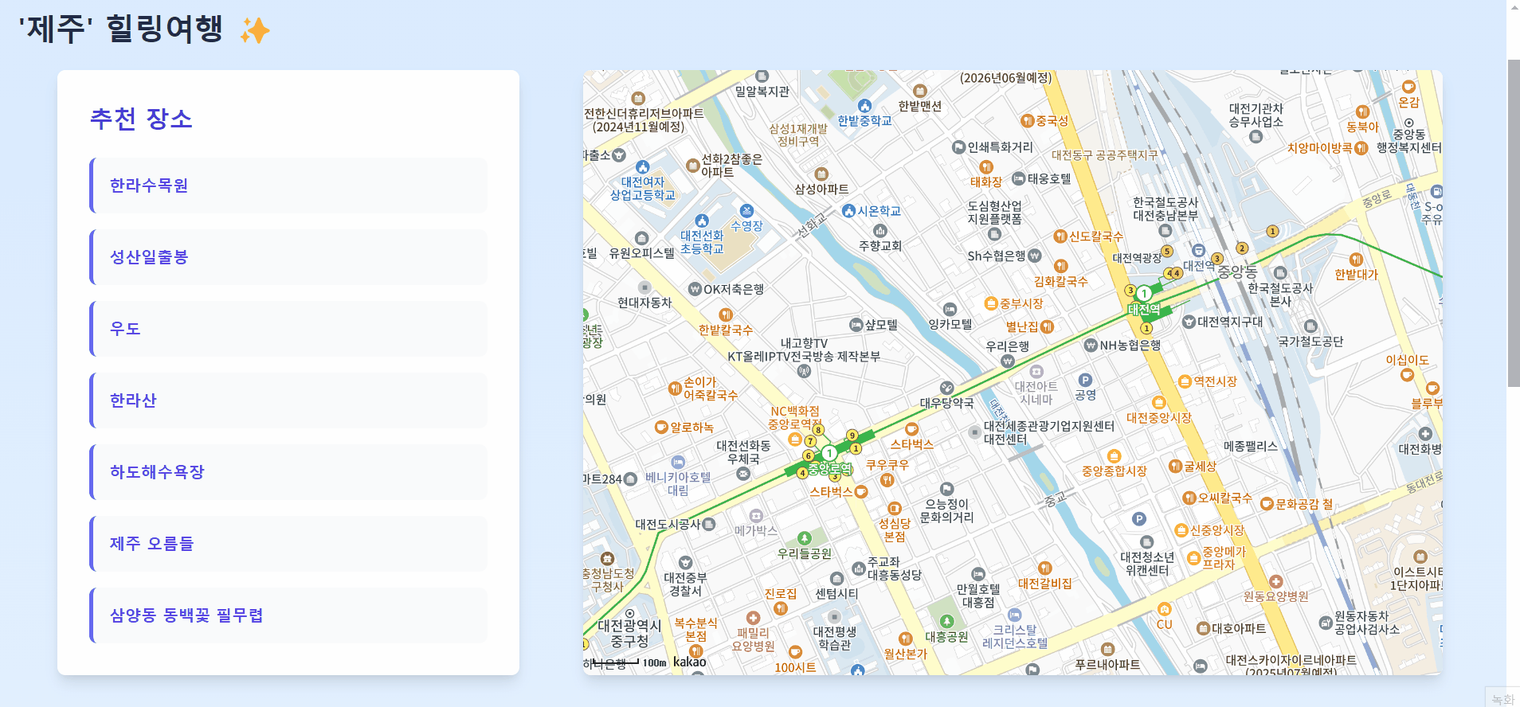The image size is (1520, 707).
Task: Click the 중부시장 market icon
Action: [x=991, y=303]
